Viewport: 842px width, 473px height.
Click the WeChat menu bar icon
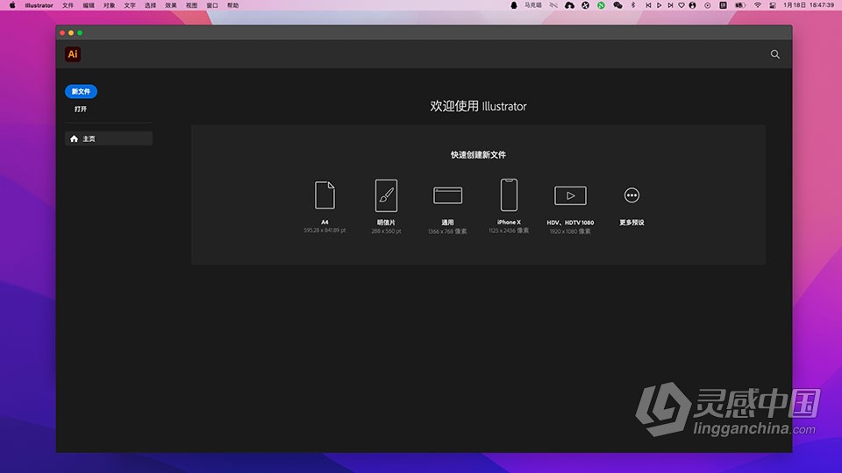coord(617,5)
